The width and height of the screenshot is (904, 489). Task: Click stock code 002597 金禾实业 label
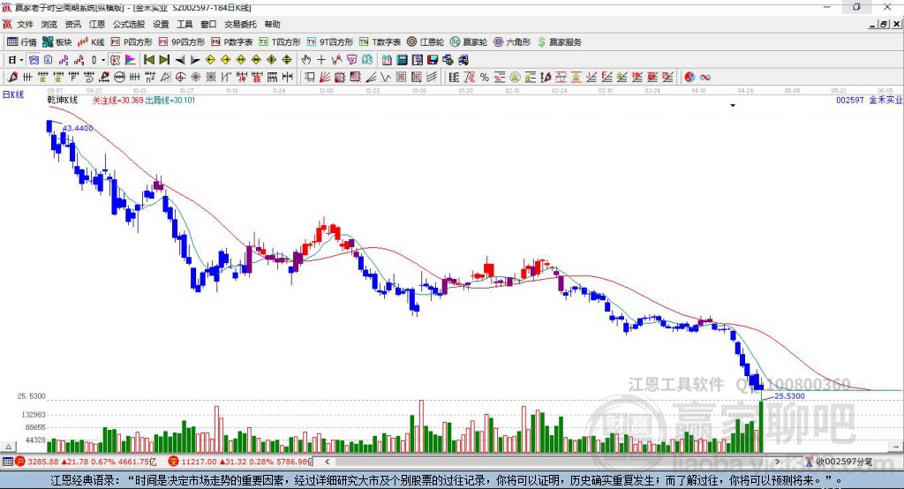coord(870,101)
